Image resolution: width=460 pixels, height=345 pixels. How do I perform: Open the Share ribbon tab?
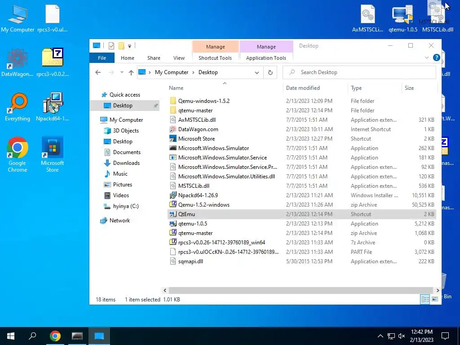pos(154,58)
